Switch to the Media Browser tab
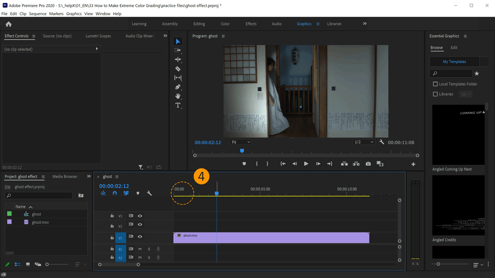This screenshot has width=495, height=278. [x=64, y=177]
